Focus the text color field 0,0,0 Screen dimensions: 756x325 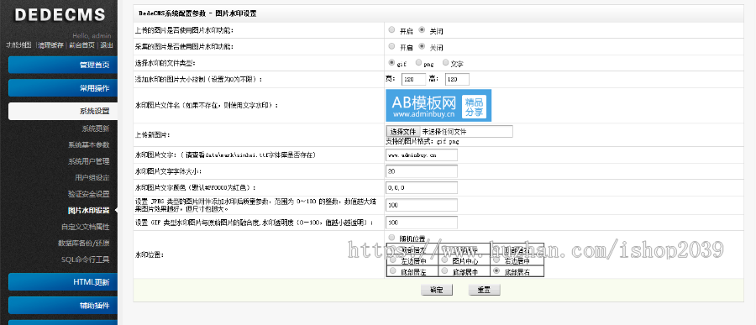422,187
